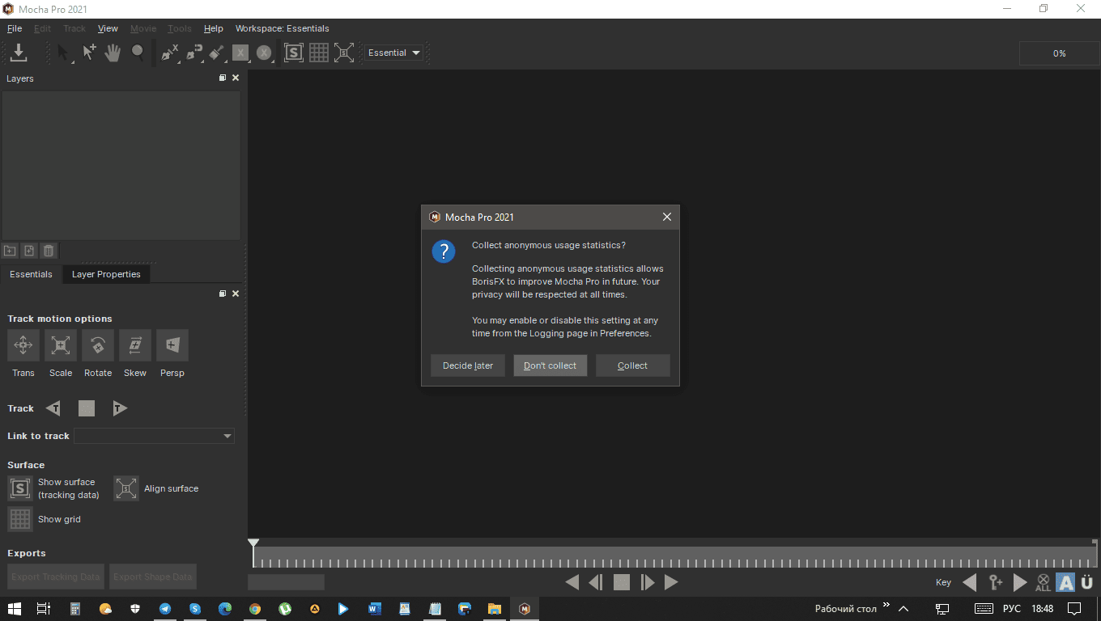Activate the Pan hand tool
Image resolution: width=1101 pixels, height=621 pixels.
click(113, 53)
